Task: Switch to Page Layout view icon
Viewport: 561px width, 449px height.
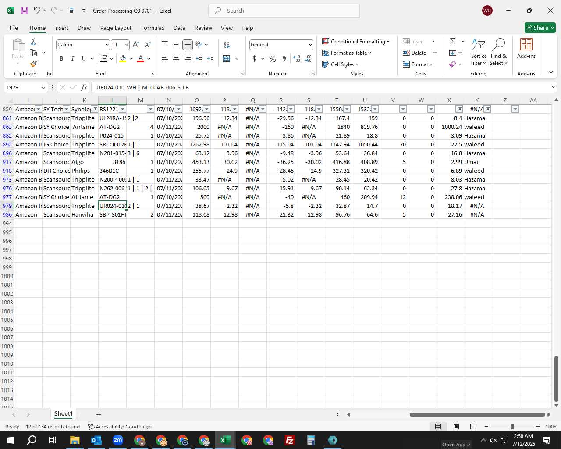Action: 456,426
